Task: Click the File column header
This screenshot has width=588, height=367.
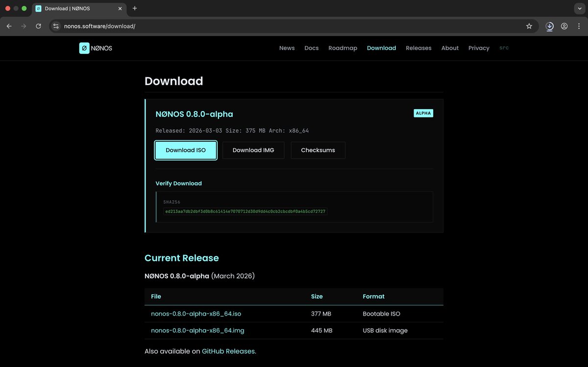Action: click(156, 297)
